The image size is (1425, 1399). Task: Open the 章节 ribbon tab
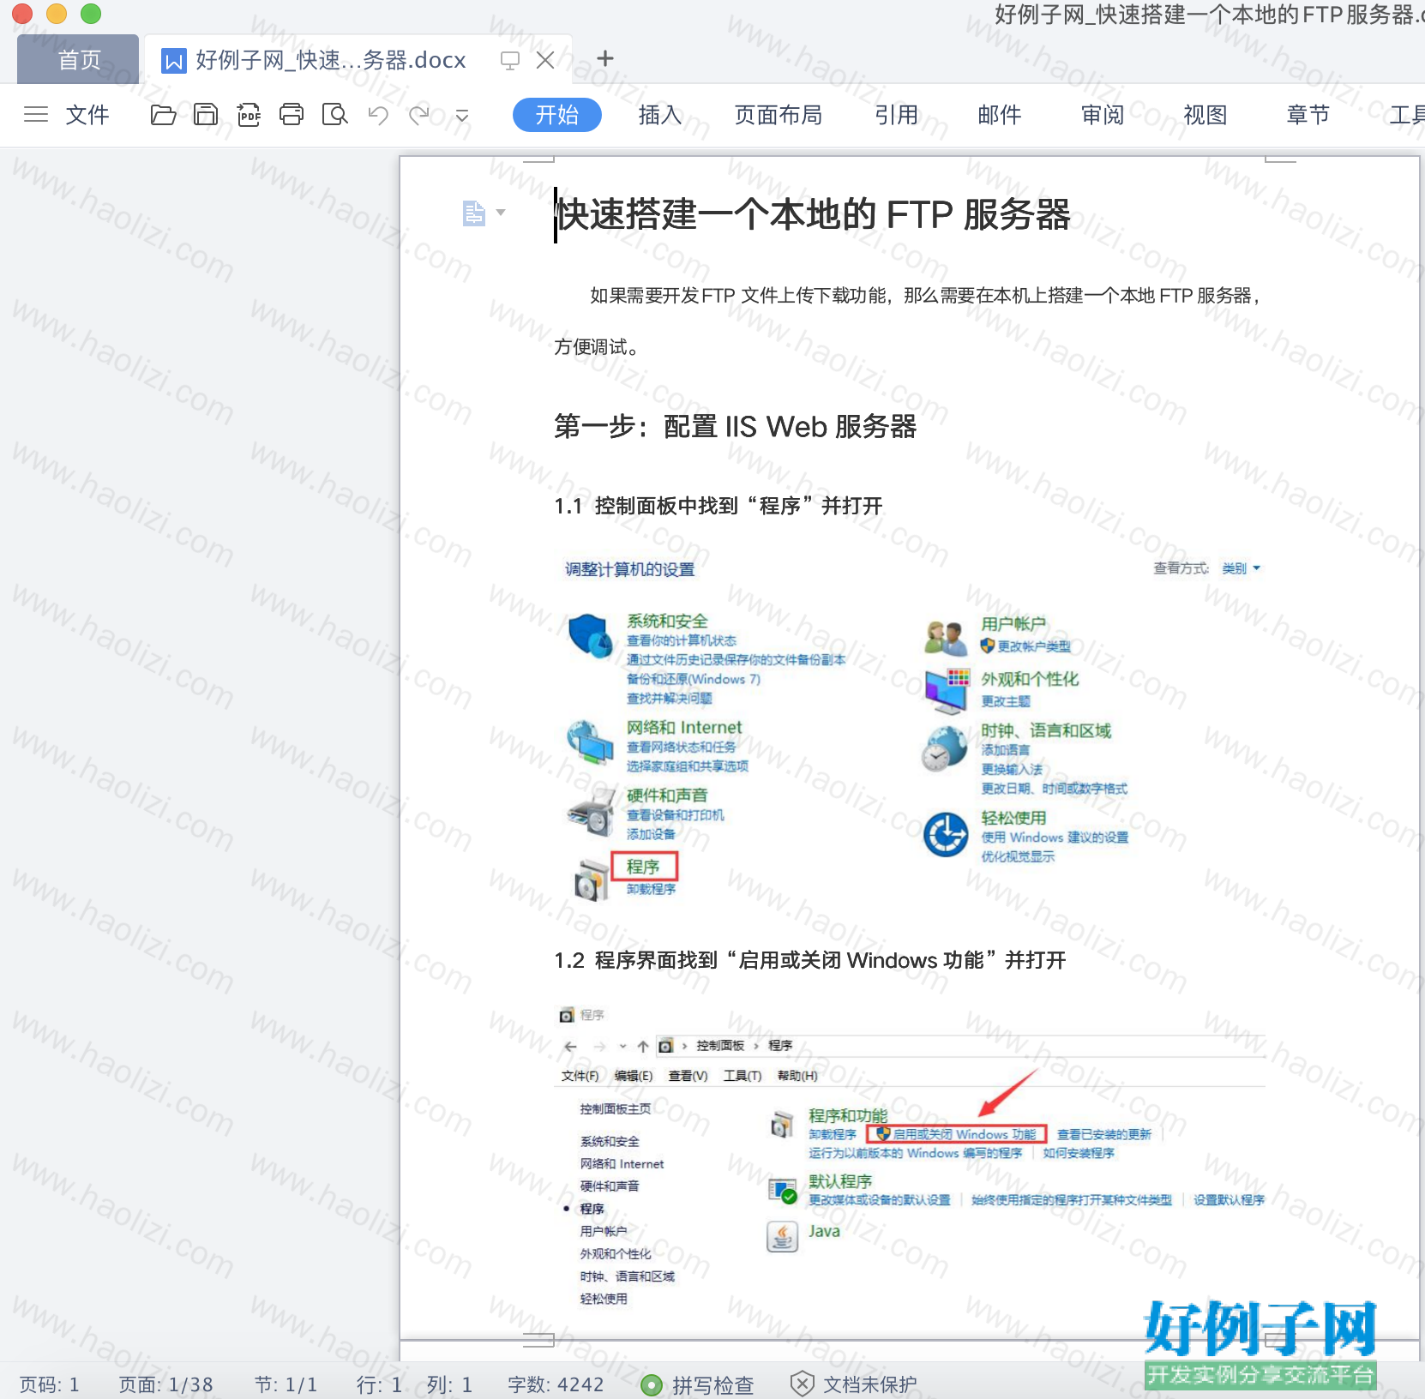click(x=1308, y=115)
